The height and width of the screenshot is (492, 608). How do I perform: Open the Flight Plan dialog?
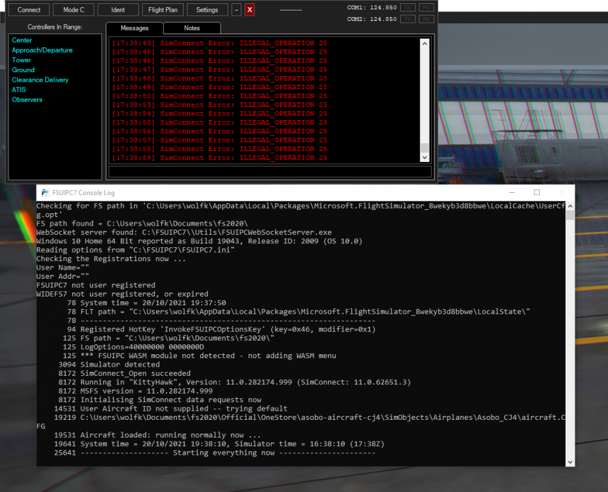coord(163,10)
